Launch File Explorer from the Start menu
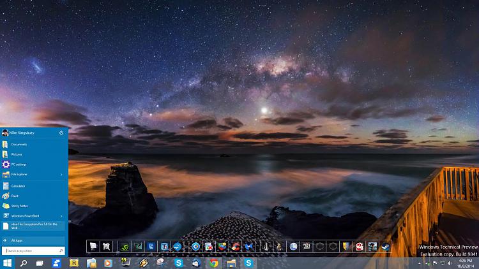Screen dimensions: 479x269 pyautogui.click(x=34, y=175)
